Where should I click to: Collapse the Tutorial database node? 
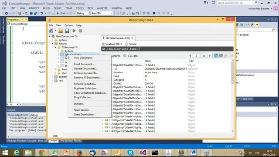(52, 44)
